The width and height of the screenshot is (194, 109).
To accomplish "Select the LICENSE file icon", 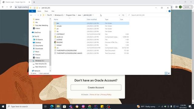I will 55,40.
